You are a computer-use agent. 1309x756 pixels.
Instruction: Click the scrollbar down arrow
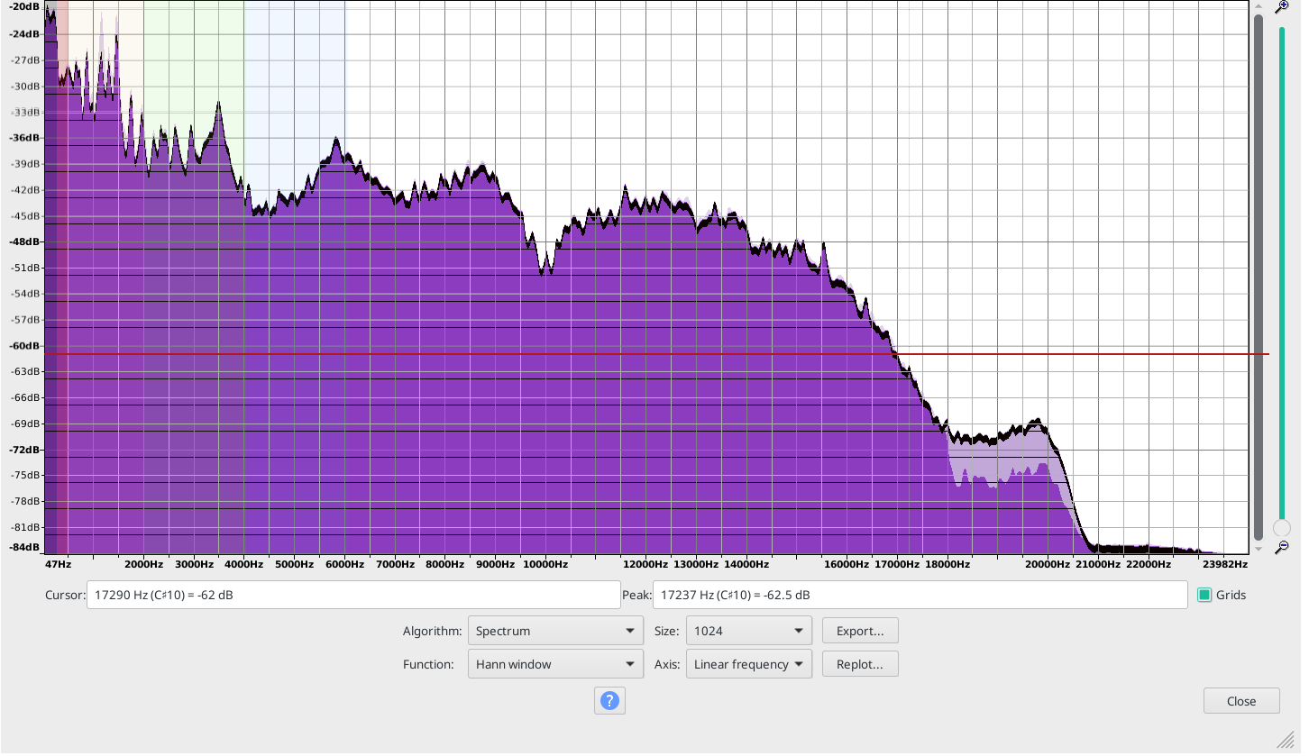point(1259,548)
